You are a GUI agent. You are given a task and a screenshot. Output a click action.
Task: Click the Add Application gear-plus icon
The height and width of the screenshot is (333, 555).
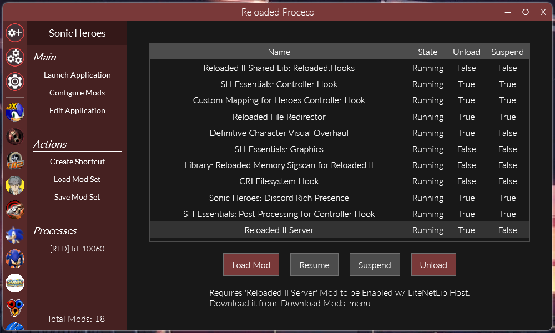(15, 33)
